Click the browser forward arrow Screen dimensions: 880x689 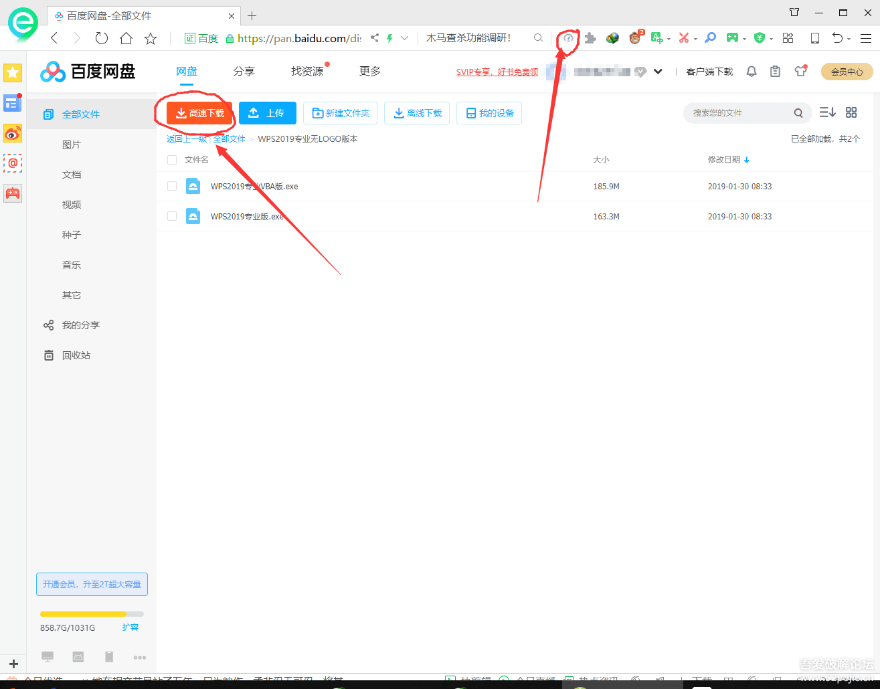click(77, 38)
